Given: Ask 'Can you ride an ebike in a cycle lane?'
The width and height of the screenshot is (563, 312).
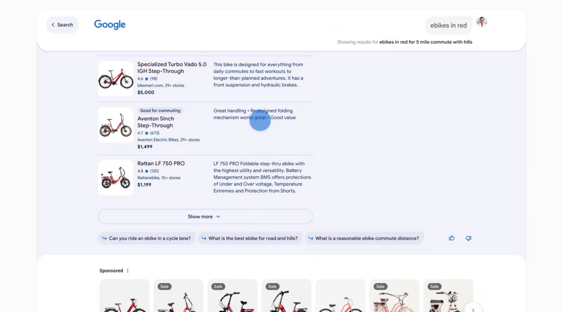Looking at the screenshot, I should [146, 238].
